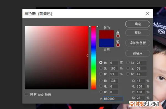Click in the hue spectrum bar

94,58
